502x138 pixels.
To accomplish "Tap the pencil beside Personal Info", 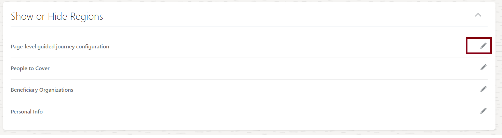I will coord(483,111).
